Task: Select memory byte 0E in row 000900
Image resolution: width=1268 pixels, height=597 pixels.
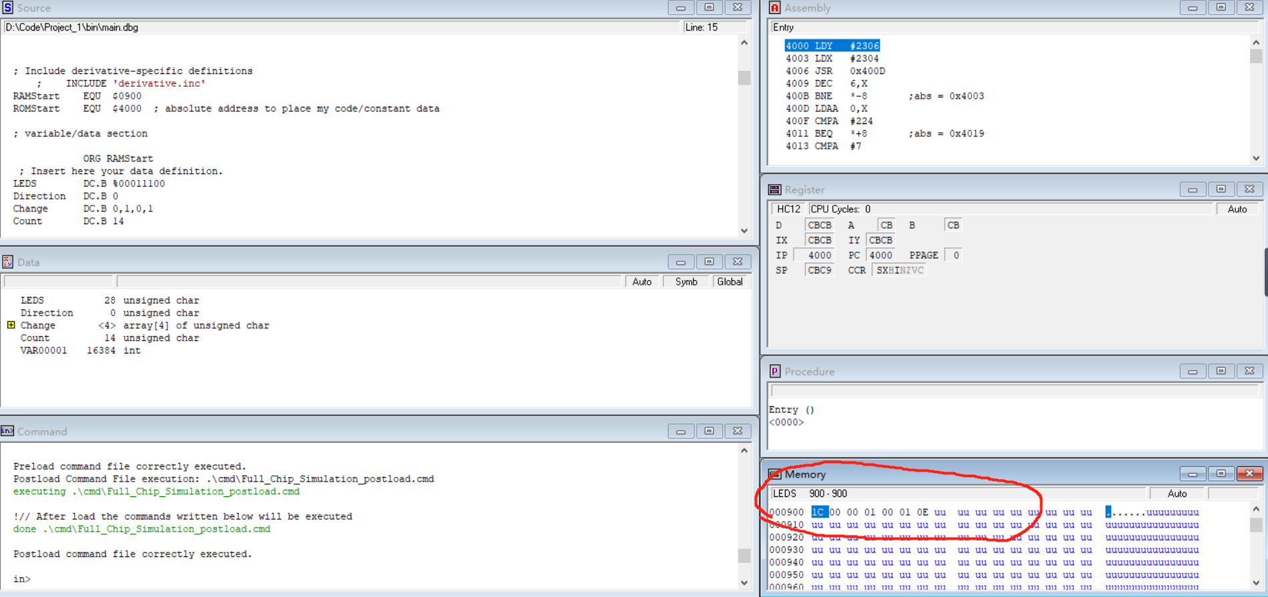Action: click(922, 512)
